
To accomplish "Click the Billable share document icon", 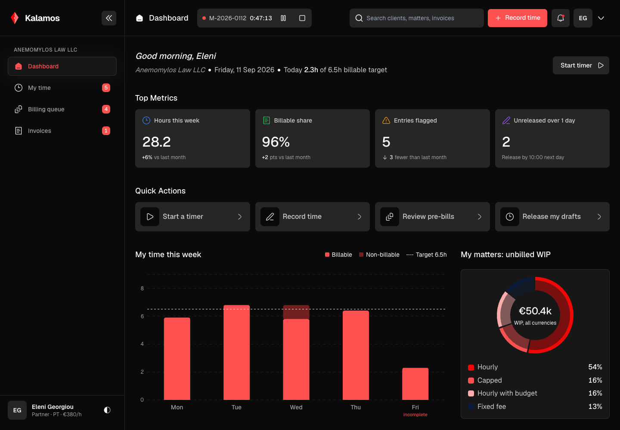I will click(267, 120).
